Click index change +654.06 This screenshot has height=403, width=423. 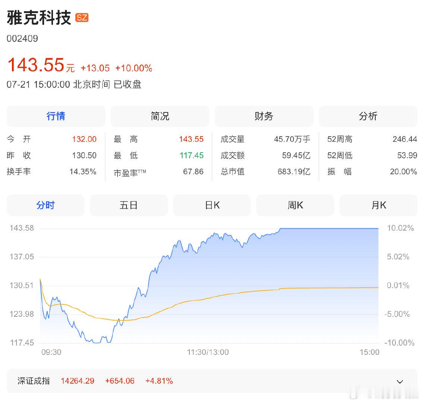120,381
